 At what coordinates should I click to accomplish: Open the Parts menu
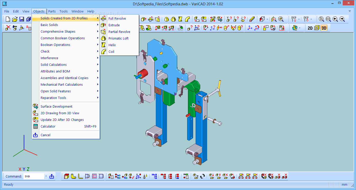click(52, 11)
